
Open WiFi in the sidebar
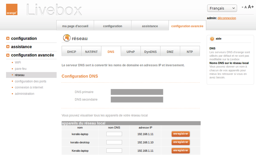coord(18,62)
